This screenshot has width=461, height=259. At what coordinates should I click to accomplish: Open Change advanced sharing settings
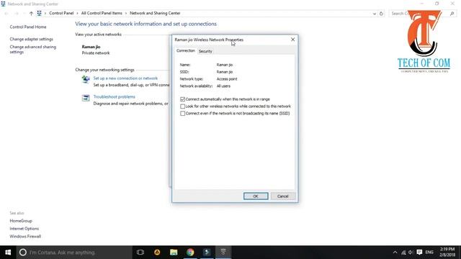coord(32,50)
